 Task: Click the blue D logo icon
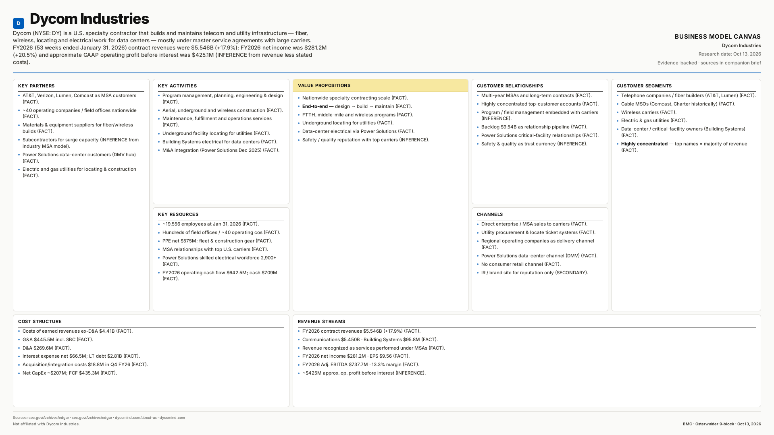(x=19, y=23)
